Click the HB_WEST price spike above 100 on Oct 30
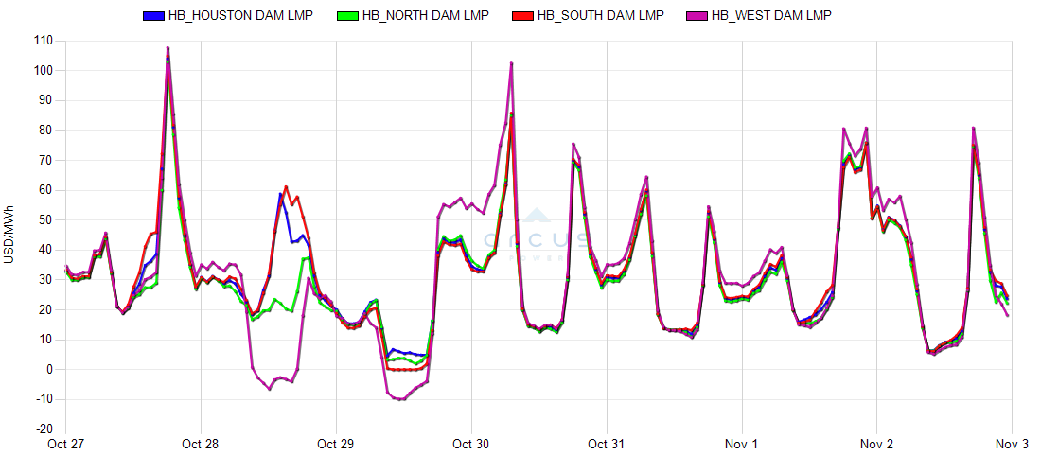This screenshot has height=473, width=1041. [511, 63]
